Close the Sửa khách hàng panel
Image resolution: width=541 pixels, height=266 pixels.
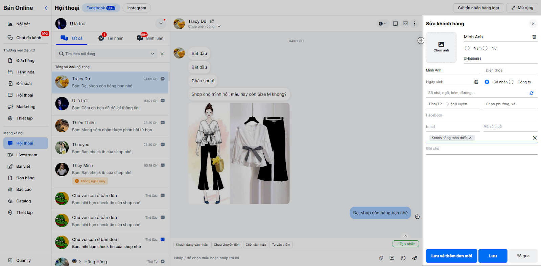[x=533, y=24]
